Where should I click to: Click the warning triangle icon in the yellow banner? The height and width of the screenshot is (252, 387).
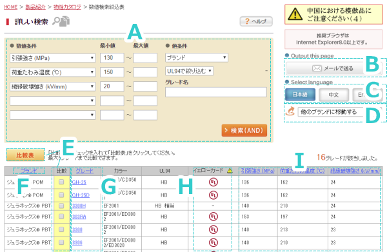295,14
